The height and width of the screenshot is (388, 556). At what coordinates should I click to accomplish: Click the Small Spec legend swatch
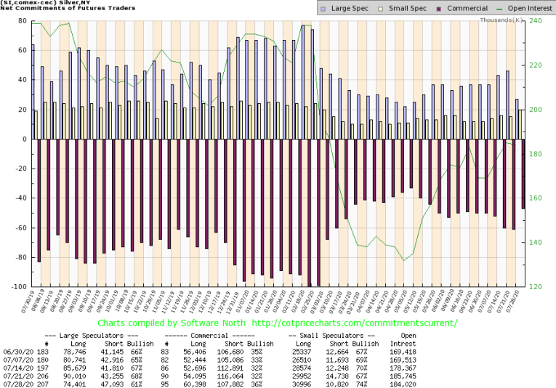pyautogui.click(x=380, y=9)
